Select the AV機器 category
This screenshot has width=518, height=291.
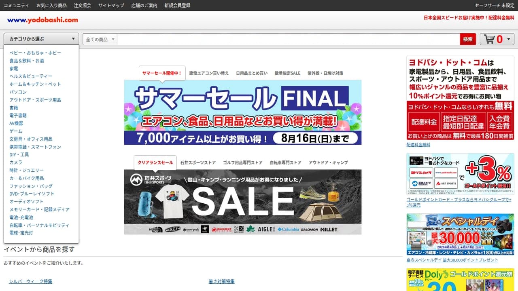pos(16,123)
